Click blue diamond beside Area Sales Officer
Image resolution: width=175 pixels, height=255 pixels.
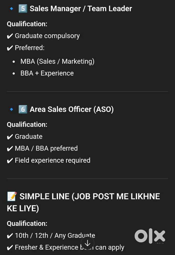tap(12, 110)
